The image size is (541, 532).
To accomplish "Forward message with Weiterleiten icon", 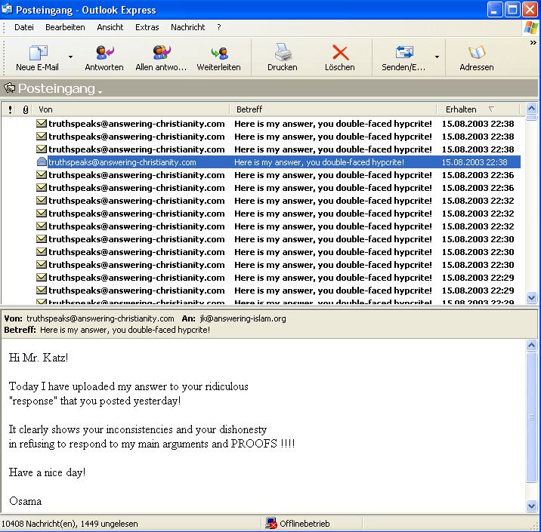I will 218,53.
